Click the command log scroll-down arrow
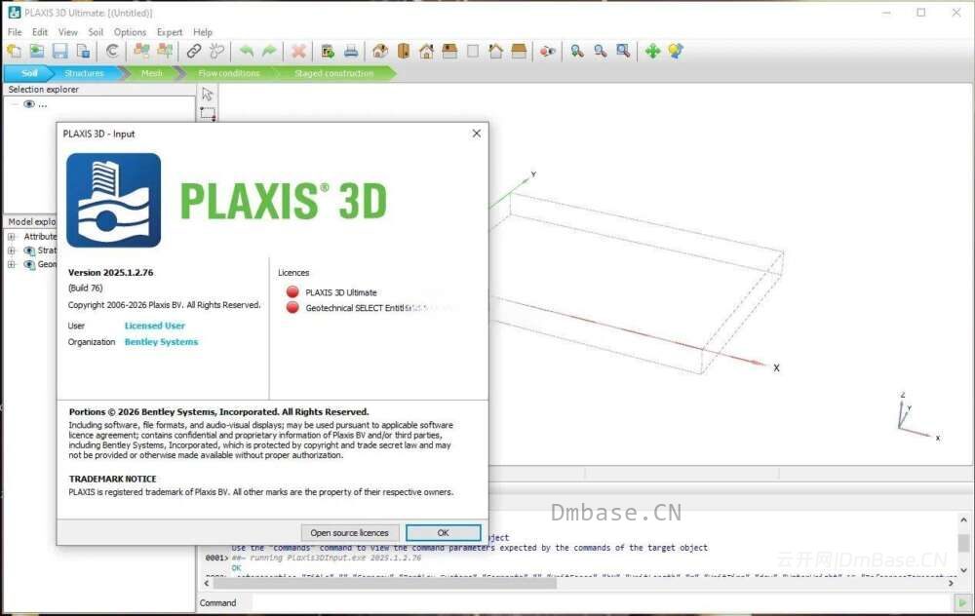This screenshot has height=616, width=975. (964, 569)
